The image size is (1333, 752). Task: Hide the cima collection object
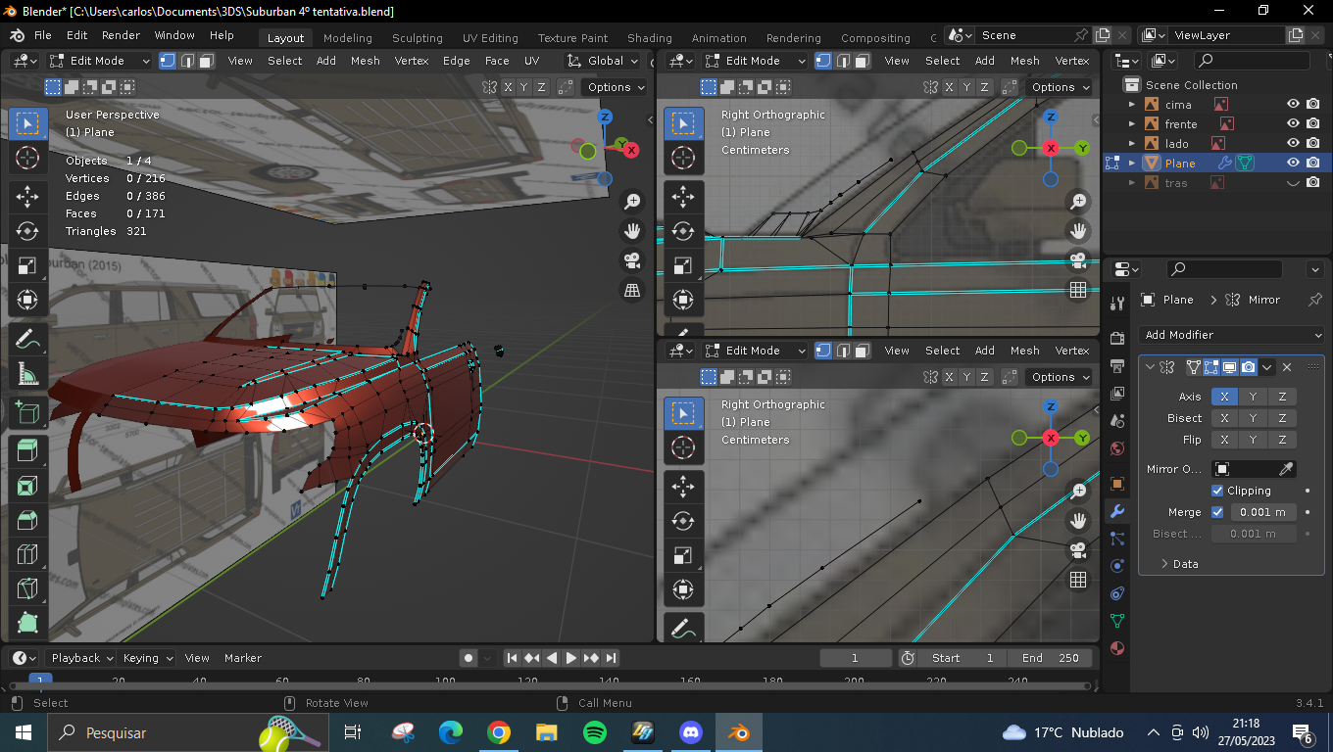click(x=1293, y=105)
